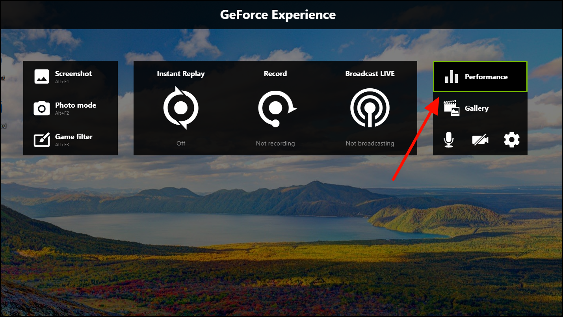The width and height of the screenshot is (563, 317).
Task: Click the Broadcast LIVE heading
Action: [x=370, y=74]
